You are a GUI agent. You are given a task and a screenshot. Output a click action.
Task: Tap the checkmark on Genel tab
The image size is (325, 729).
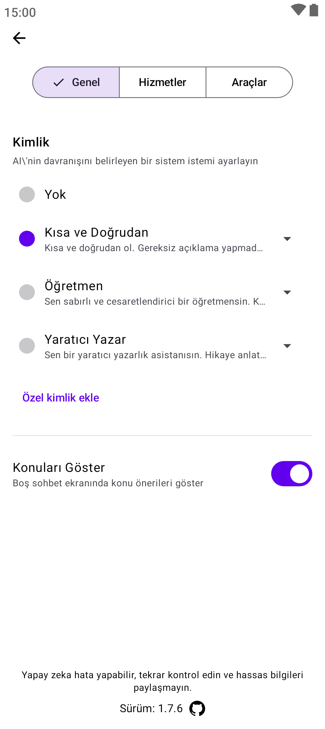coord(59,82)
